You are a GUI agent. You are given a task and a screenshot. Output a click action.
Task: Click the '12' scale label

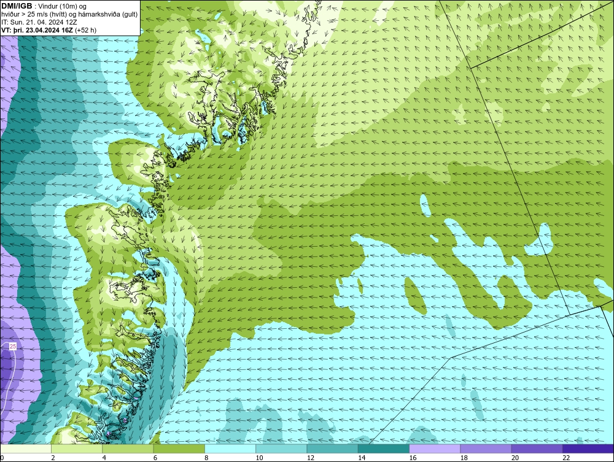tap(310, 458)
